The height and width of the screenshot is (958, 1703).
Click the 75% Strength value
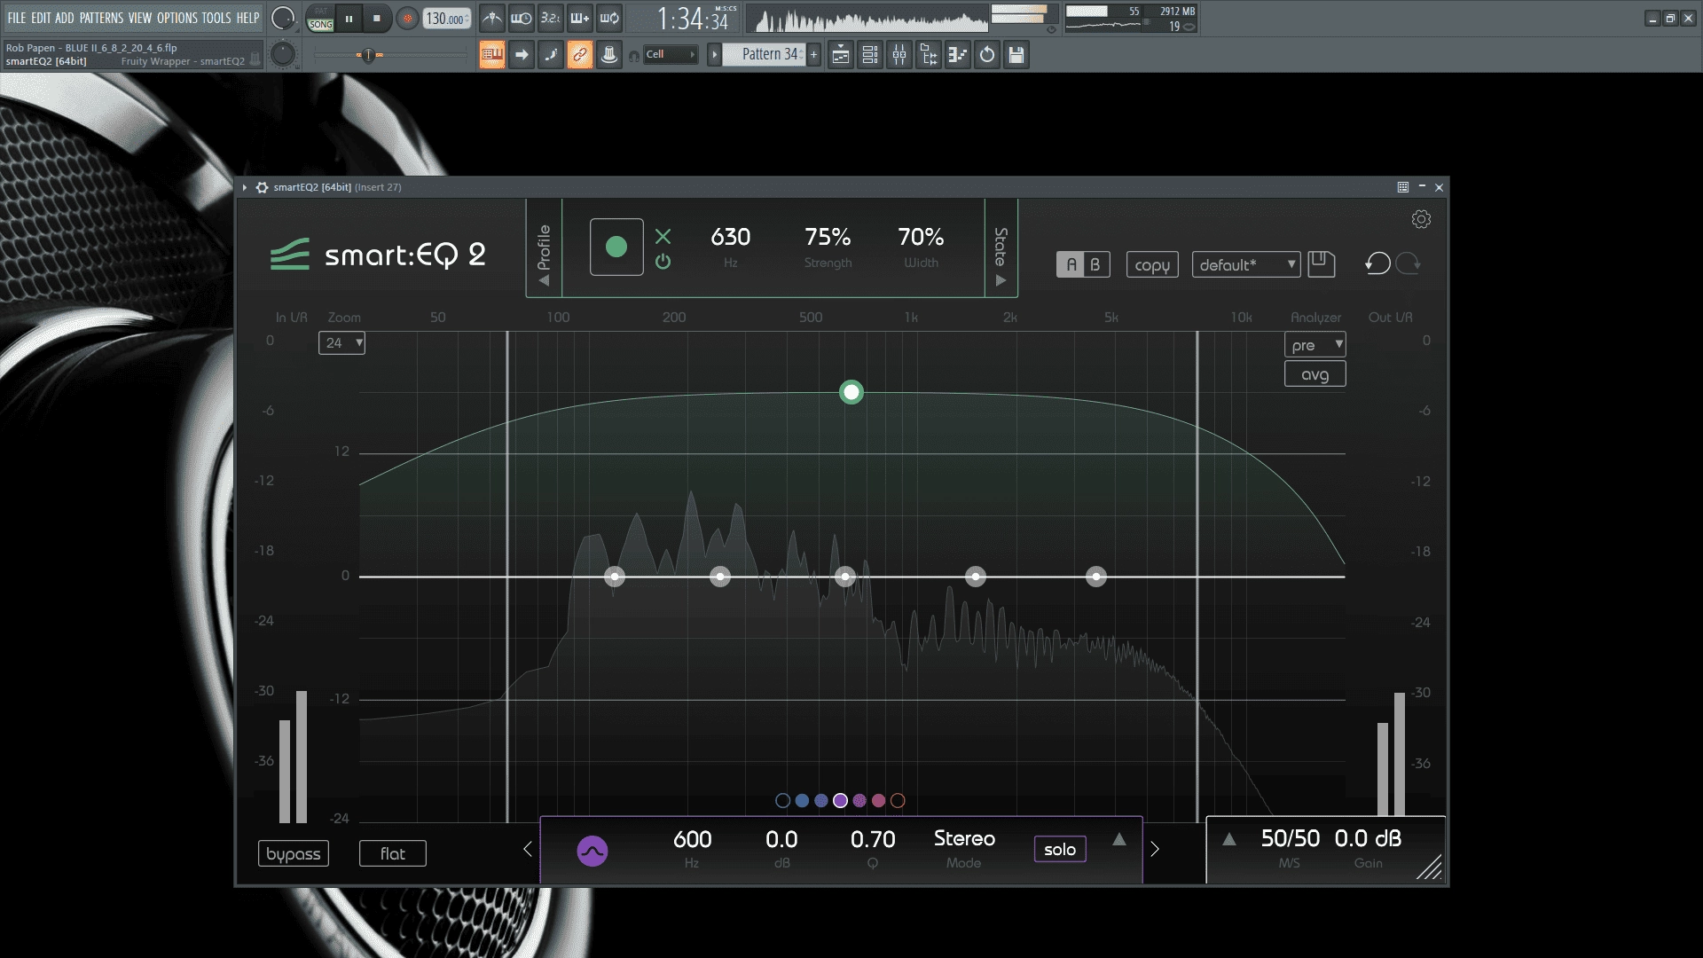828,237
